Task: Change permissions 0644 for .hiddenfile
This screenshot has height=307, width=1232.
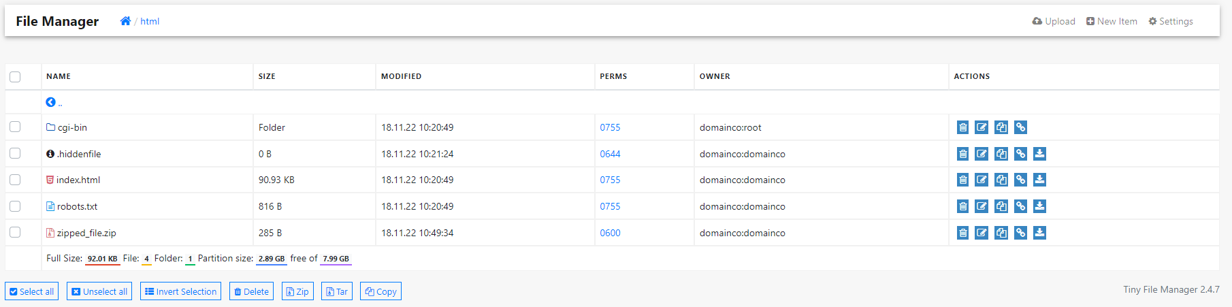Action: click(x=610, y=154)
